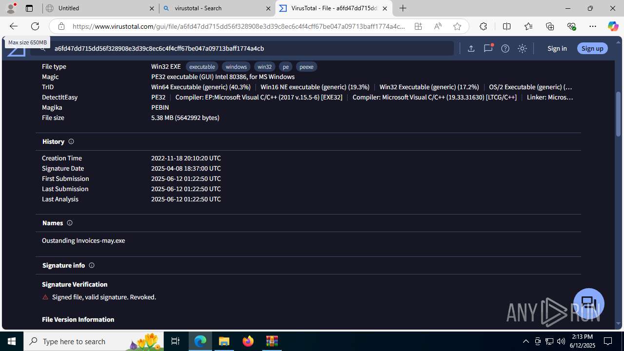Open WinRAR from the taskbar
Viewport: 624px width, 351px height.
pos(272,341)
